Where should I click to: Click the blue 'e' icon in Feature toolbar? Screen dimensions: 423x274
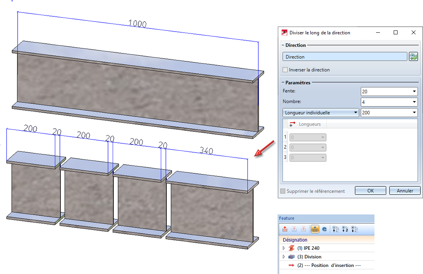(324, 229)
